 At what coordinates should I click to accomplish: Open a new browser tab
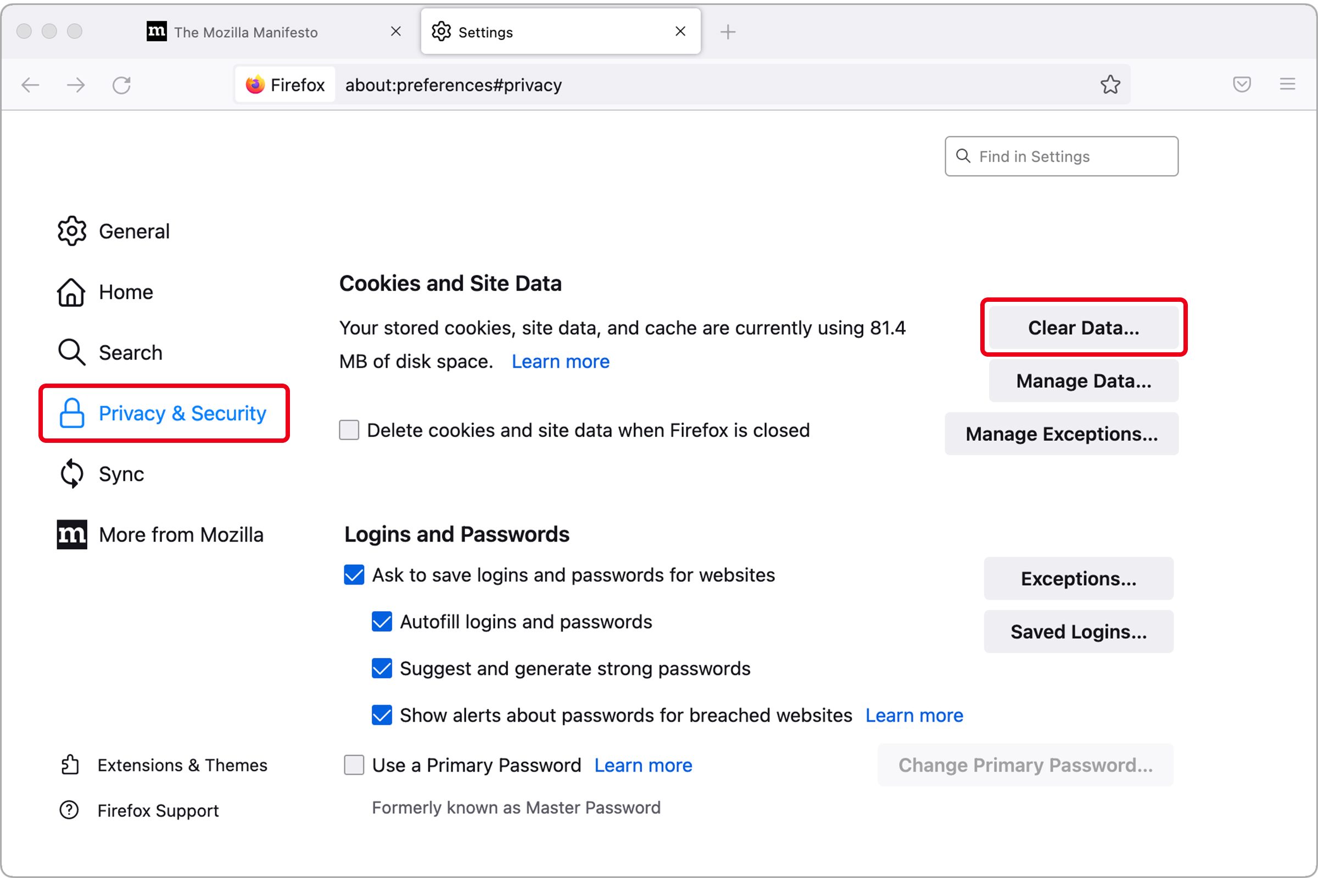[x=729, y=32]
